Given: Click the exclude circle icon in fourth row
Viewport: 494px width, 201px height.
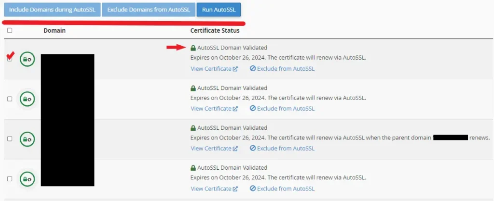Looking at the screenshot, I should (252, 188).
